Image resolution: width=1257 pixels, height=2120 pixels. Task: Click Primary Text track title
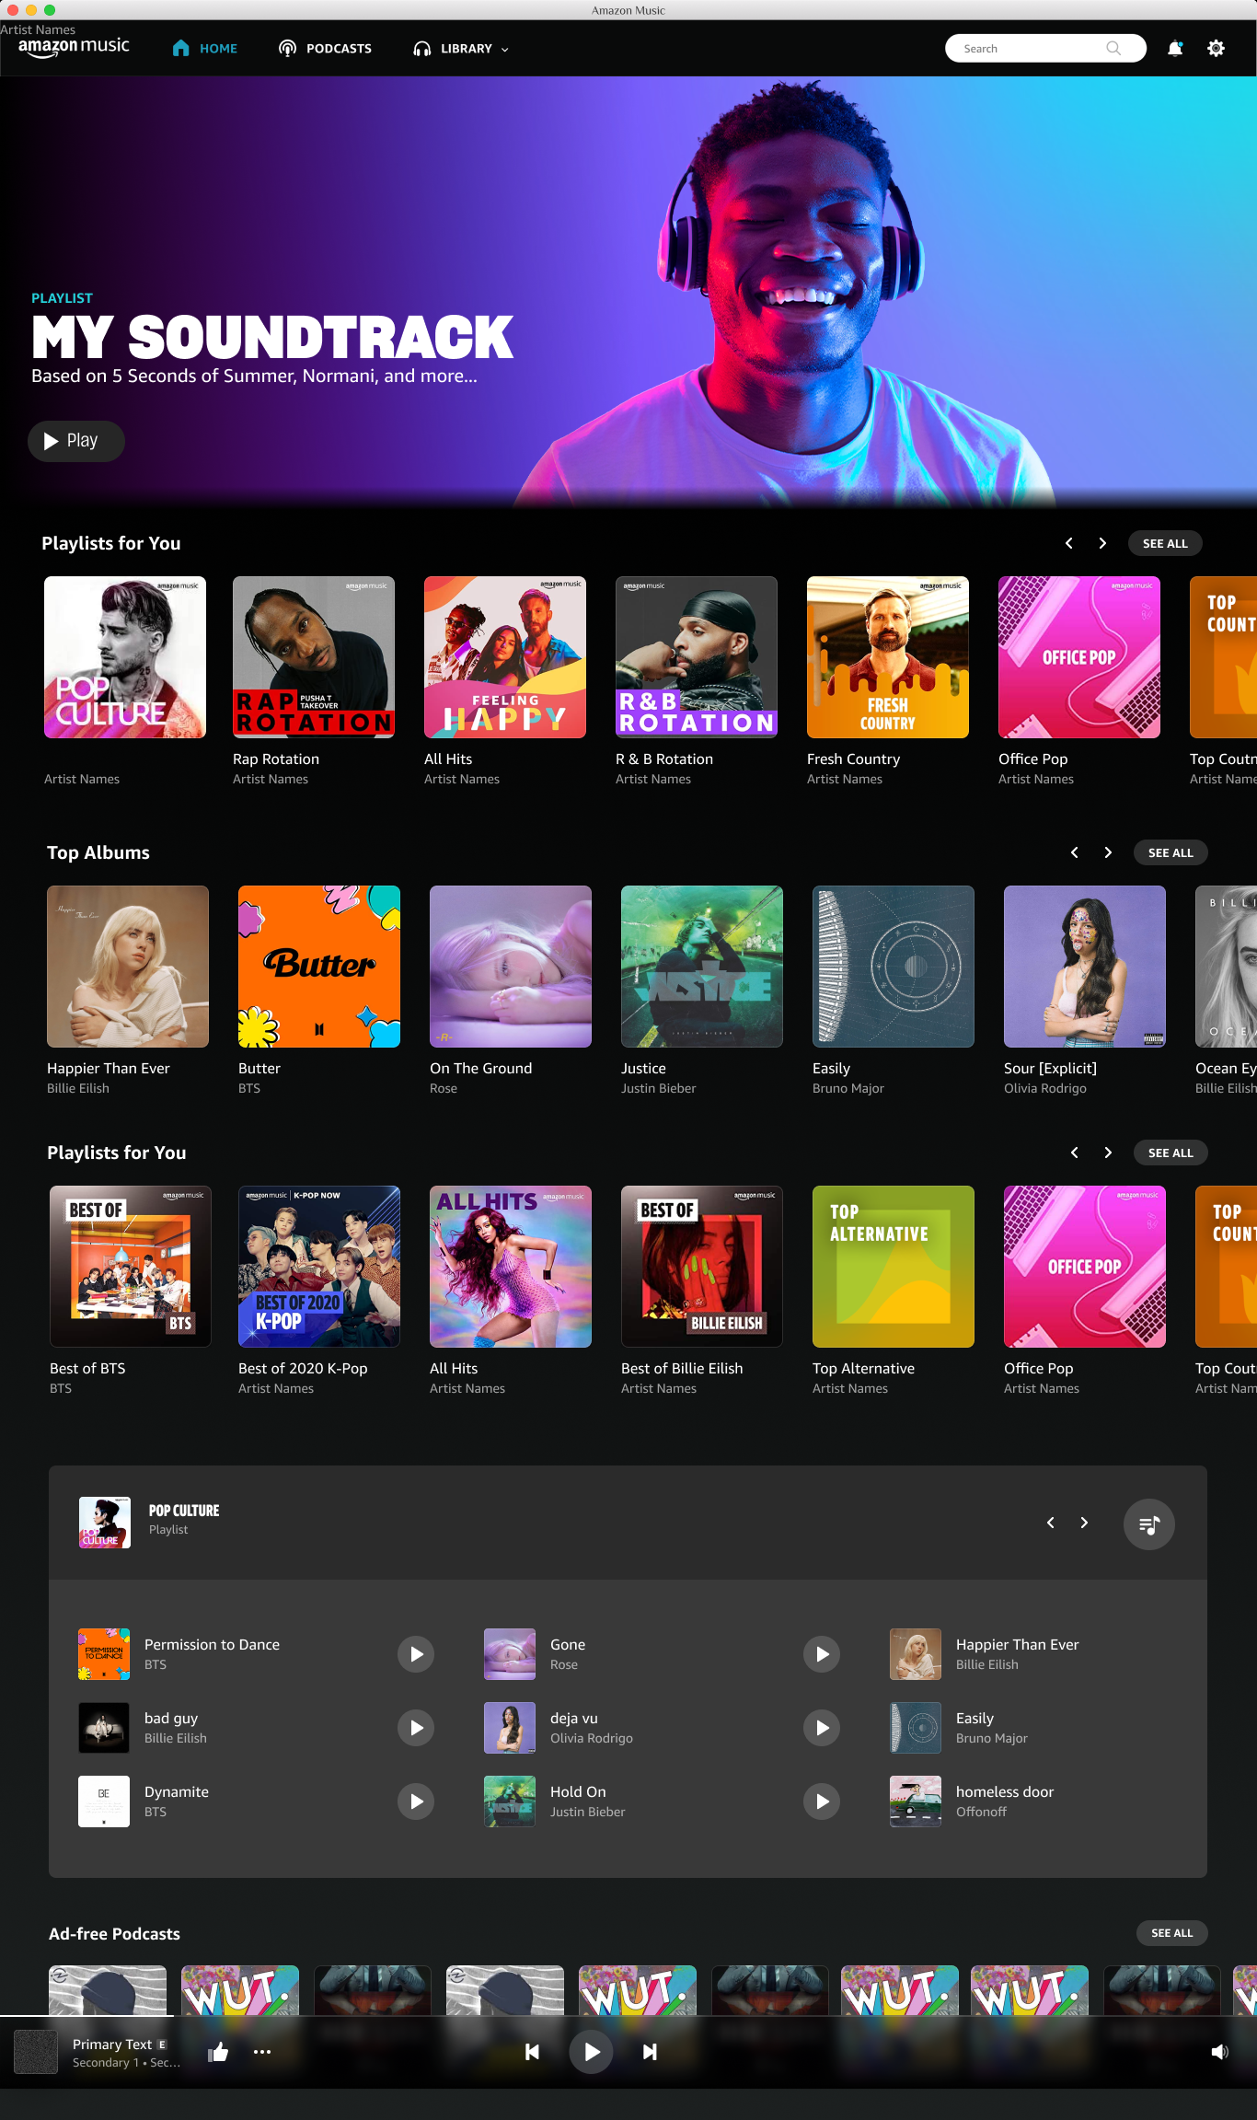tap(112, 2044)
